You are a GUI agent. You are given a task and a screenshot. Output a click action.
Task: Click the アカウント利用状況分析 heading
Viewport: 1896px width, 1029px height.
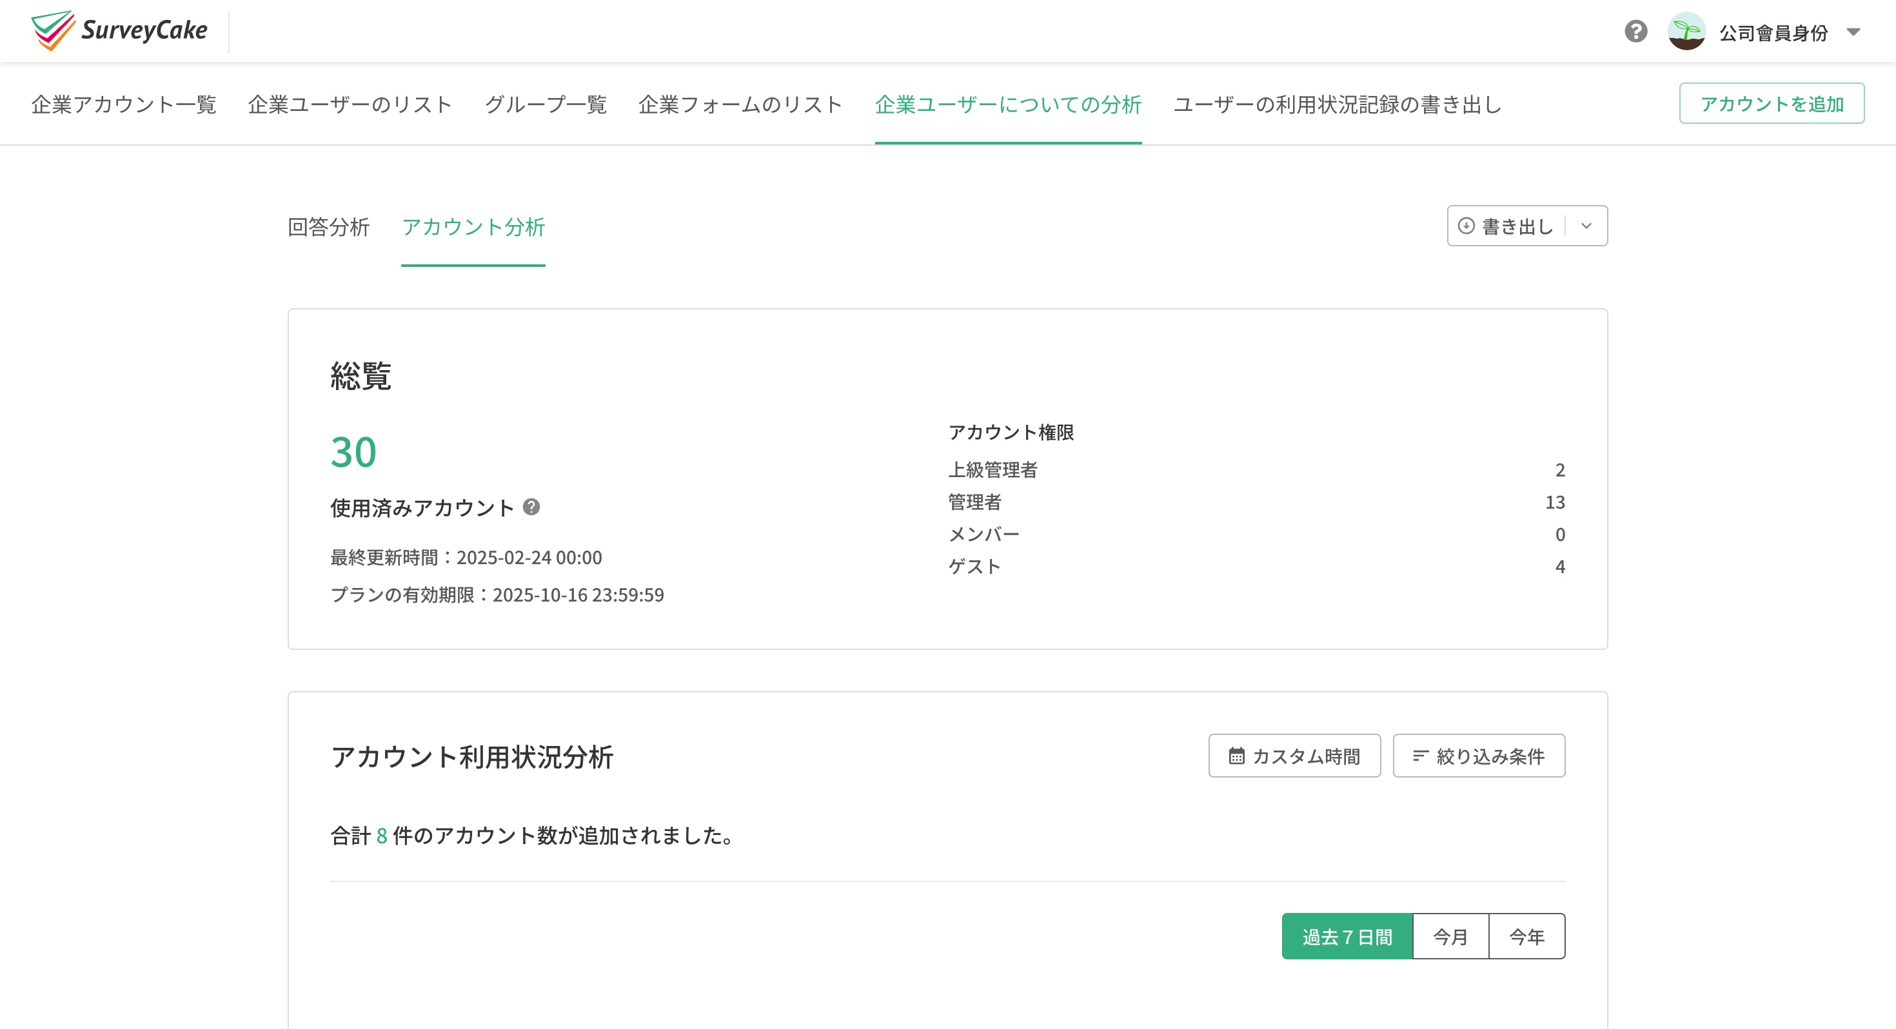(472, 757)
